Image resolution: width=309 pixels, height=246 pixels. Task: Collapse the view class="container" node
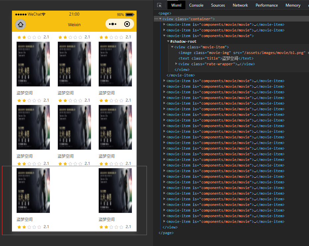[160, 19]
